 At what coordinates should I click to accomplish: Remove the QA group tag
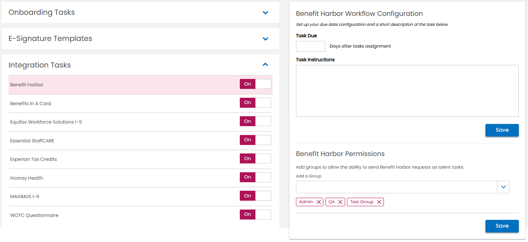340,202
